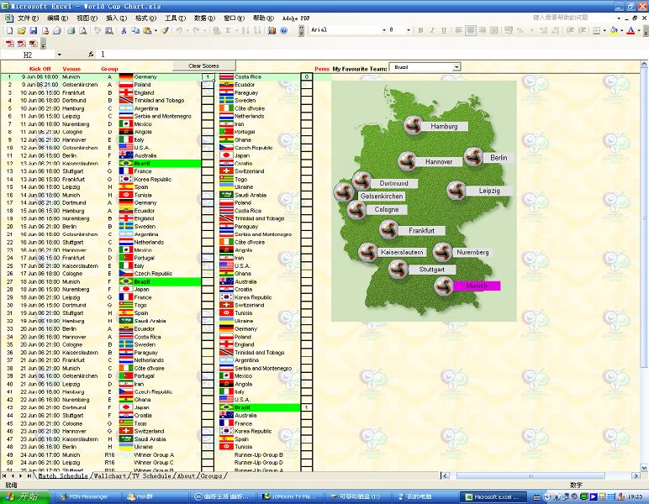Click the Open file folder icon
The image size is (649, 504).
pyautogui.click(x=22, y=30)
